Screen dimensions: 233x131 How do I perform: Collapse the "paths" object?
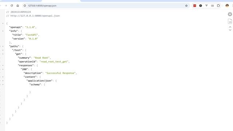tap(3, 46)
